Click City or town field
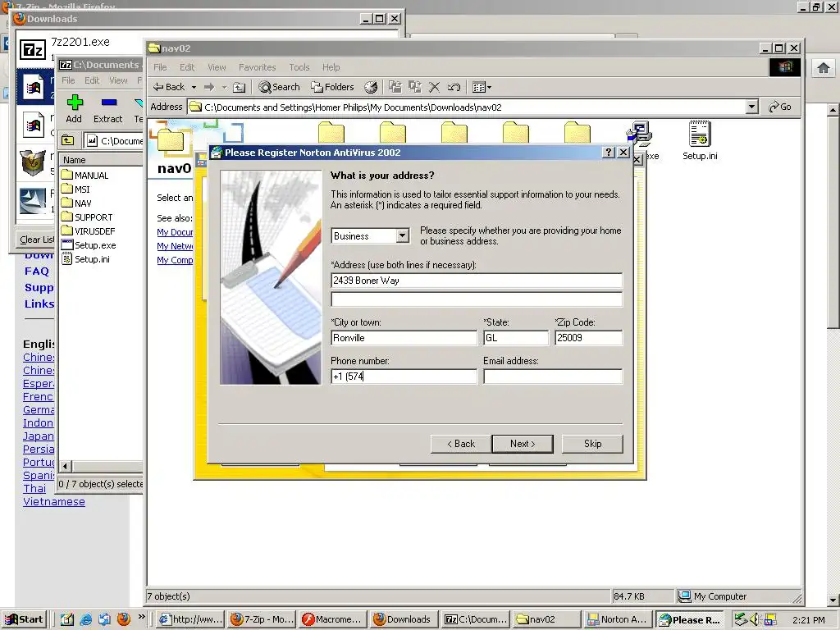 (404, 337)
